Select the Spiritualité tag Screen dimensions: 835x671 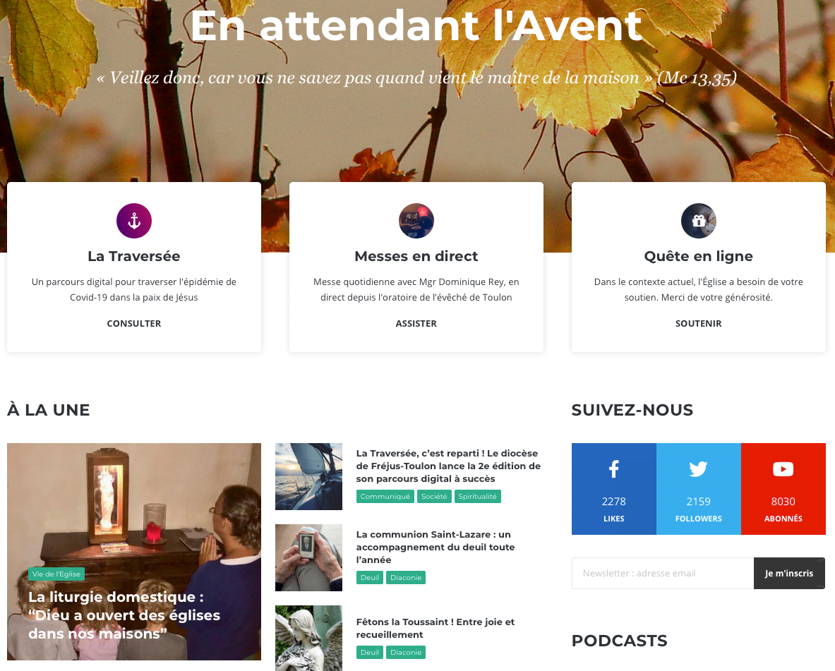click(478, 496)
